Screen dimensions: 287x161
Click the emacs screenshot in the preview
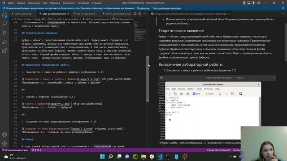click(217, 107)
